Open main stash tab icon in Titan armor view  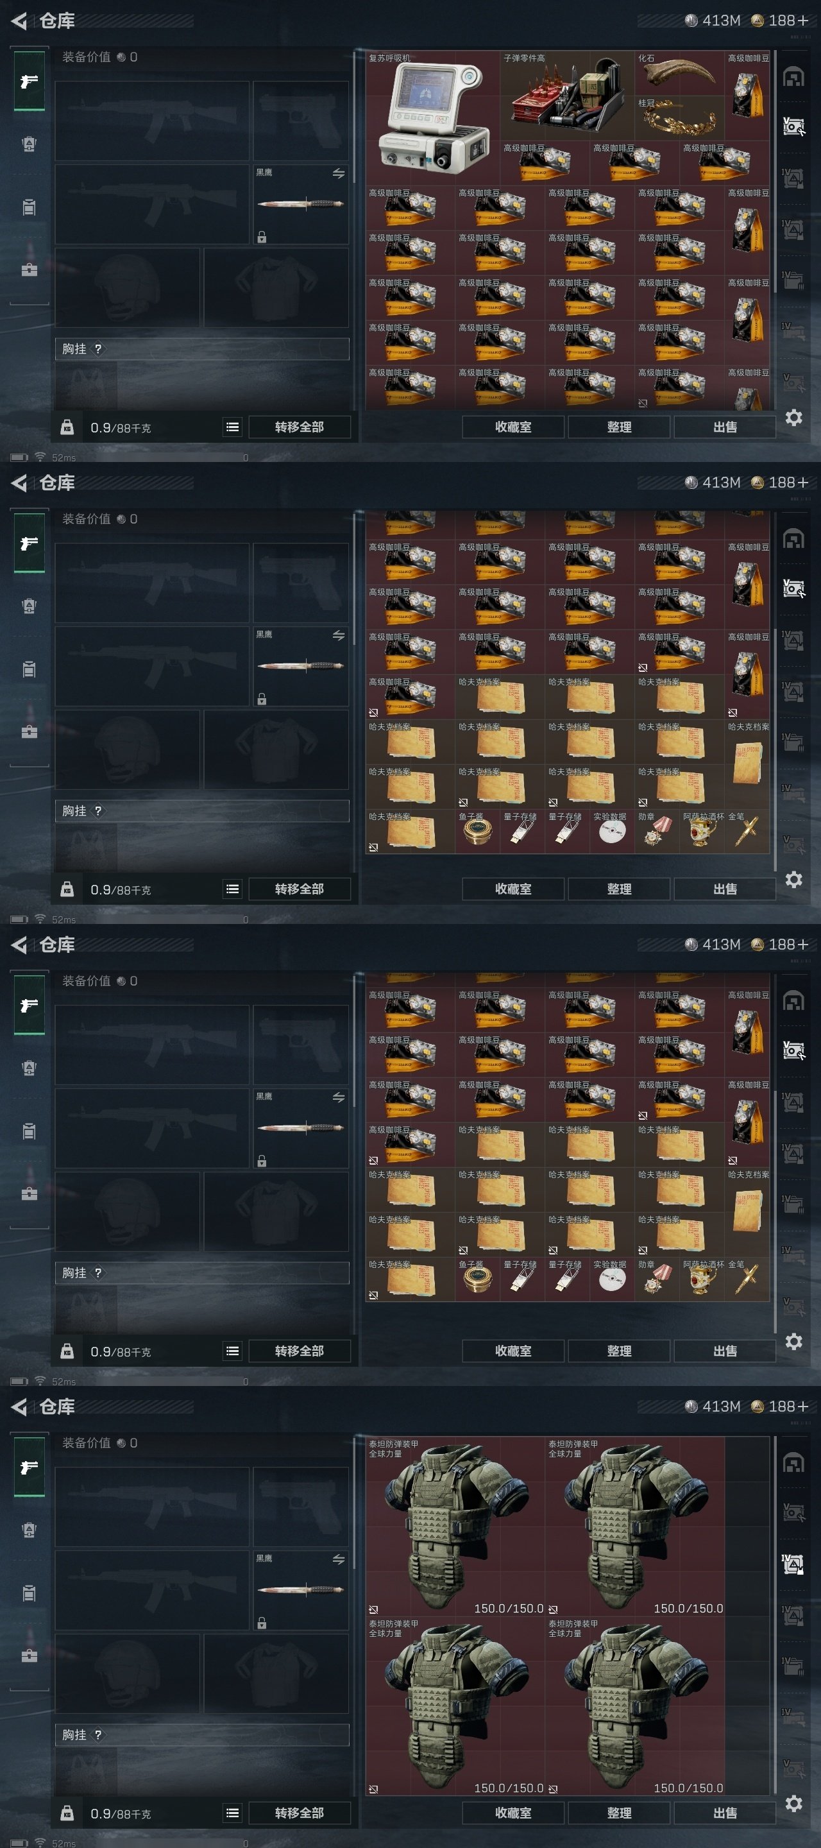(x=793, y=1462)
